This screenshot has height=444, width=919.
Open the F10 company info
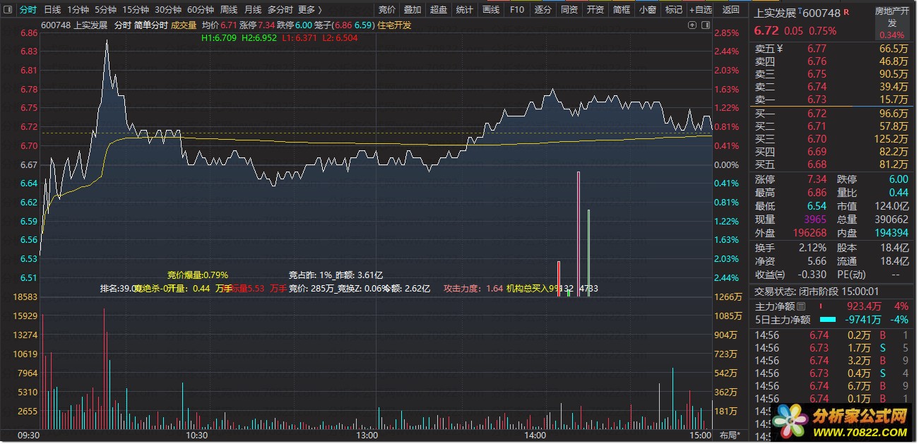[517, 10]
